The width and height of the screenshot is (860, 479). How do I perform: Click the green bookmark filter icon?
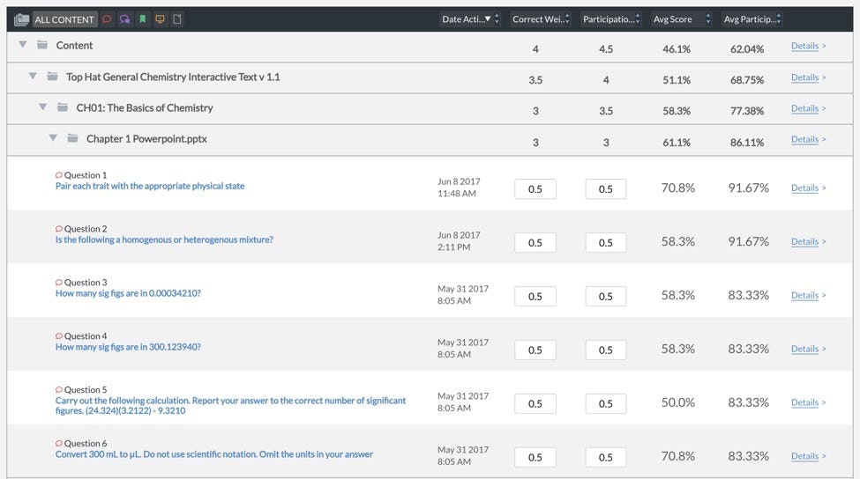pyautogui.click(x=142, y=19)
